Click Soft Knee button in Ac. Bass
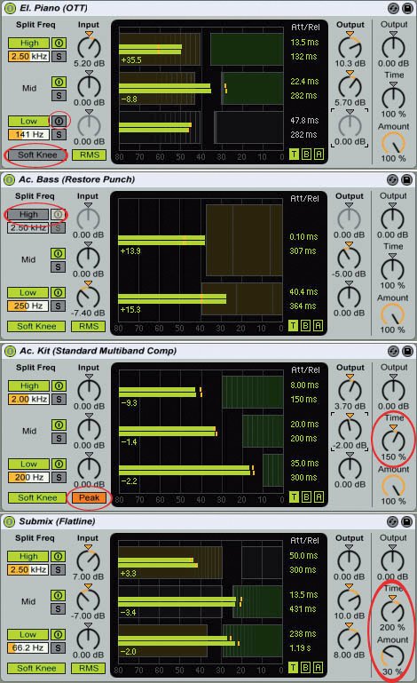 point(36,326)
